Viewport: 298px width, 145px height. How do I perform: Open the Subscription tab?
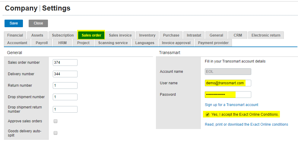coord(63,35)
